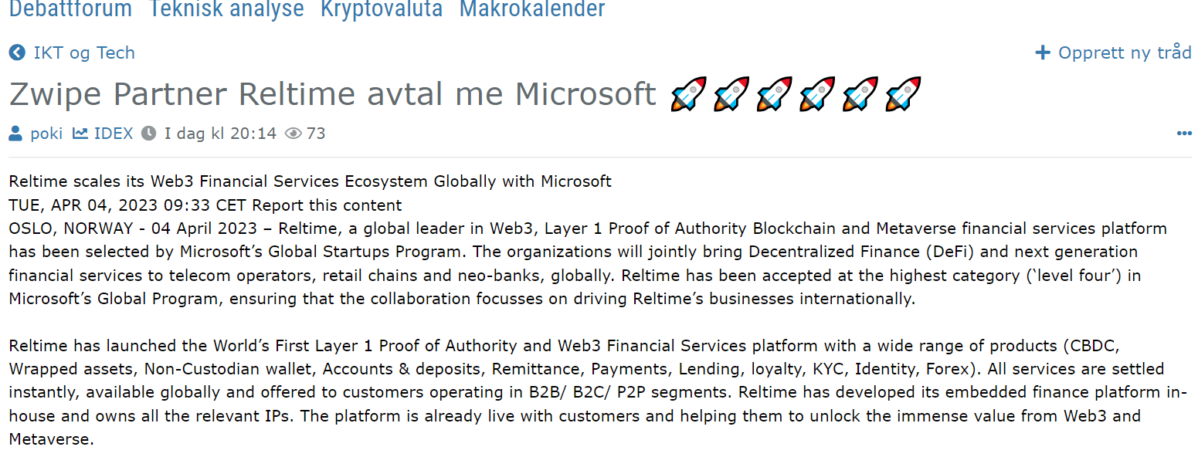
Task: Return to IKT og Tech category
Action: (84, 52)
